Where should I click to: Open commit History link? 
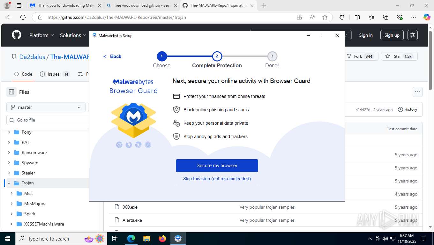(x=408, y=109)
